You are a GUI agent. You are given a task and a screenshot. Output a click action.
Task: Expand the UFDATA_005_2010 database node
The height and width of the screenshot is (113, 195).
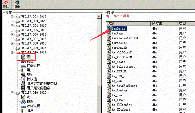click(12, 30)
